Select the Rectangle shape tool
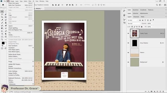Screen dimensions: 167x93 point(2,37)
